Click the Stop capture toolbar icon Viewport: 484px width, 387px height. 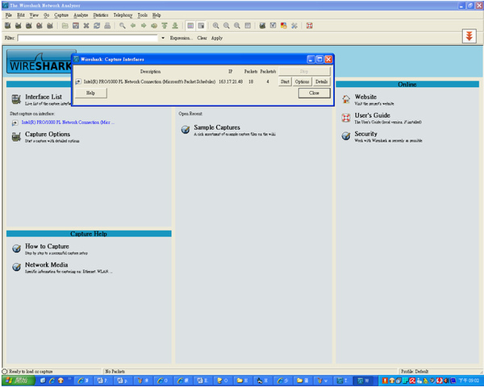click(40, 26)
